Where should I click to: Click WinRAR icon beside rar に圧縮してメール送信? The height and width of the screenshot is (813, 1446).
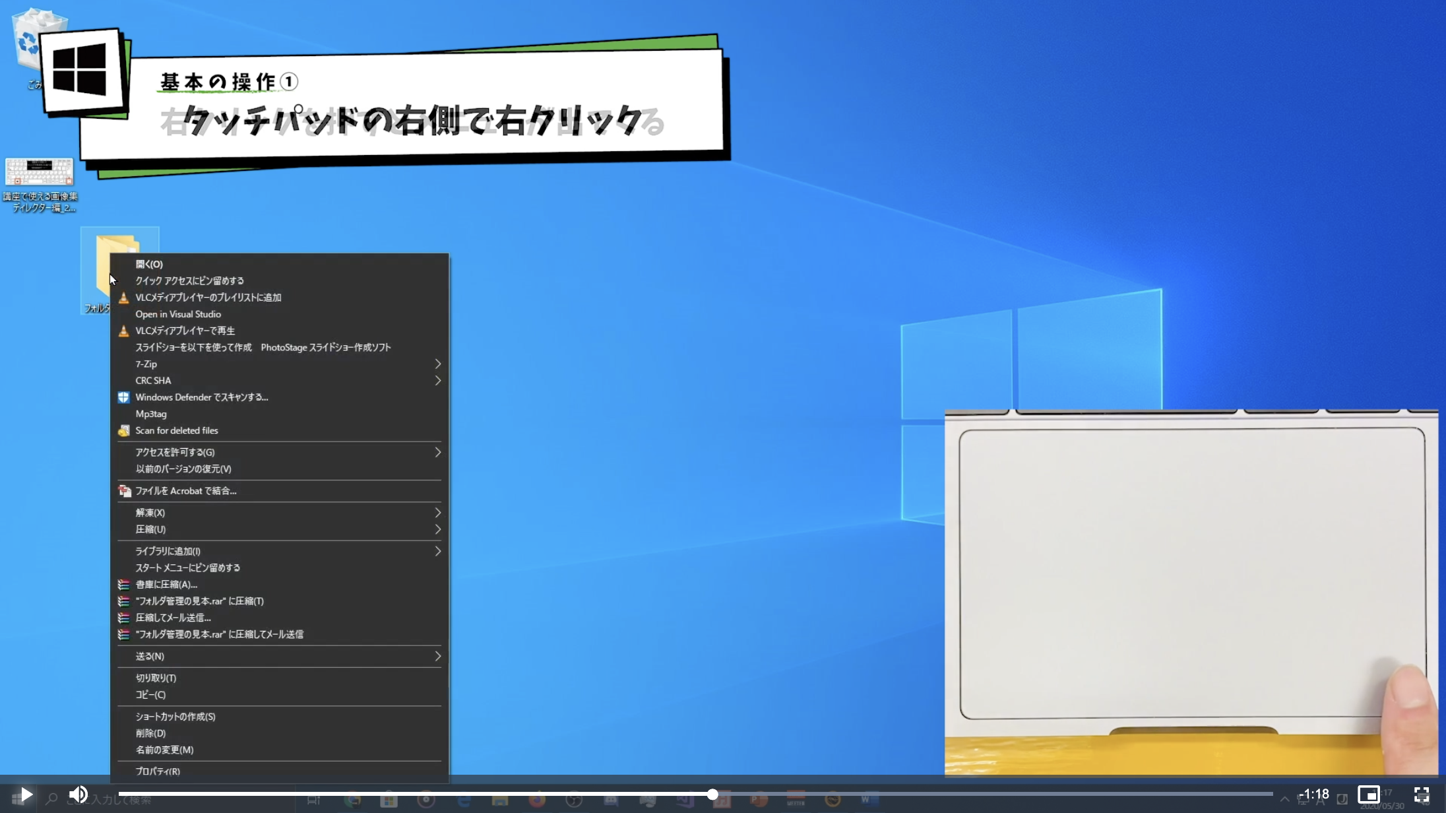pyautogui.click(x=123, y=634)
